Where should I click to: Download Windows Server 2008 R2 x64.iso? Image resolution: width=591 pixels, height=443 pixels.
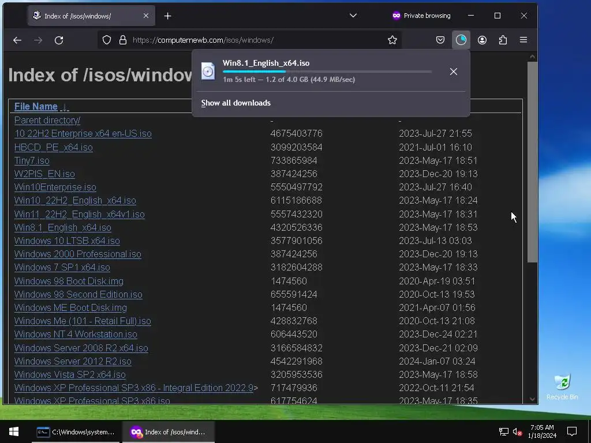pyautogui.click(x=81, y=348)
